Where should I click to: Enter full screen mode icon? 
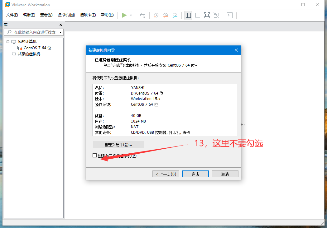(x=207, y=15)
